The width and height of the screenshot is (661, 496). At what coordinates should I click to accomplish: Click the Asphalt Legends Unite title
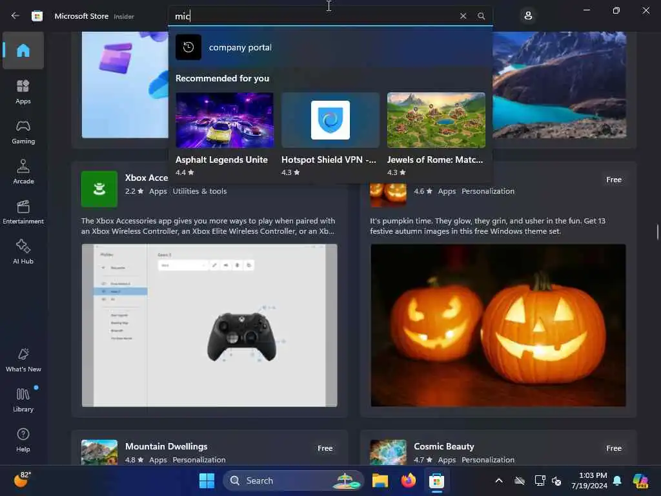(221, 160)
